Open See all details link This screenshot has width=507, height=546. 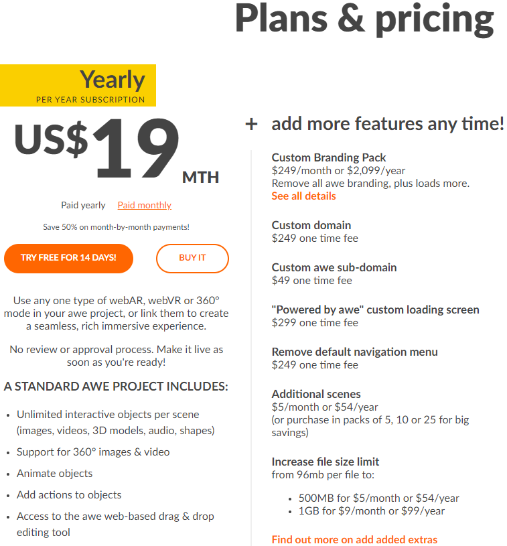(303, 196)
